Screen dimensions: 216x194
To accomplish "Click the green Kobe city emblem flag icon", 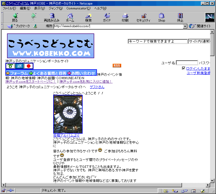I will pyautogui.click(x=10, y=66).
